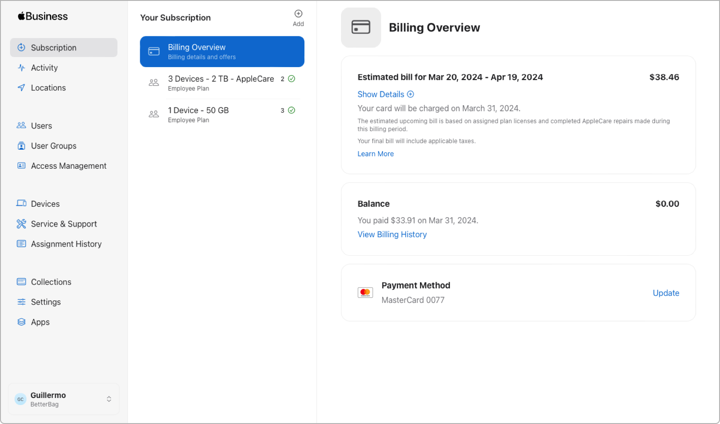The width and height of the screenshot is (720, 424).
Task: Click the $38.46 estimated bill amount
Action: point(664,77)
